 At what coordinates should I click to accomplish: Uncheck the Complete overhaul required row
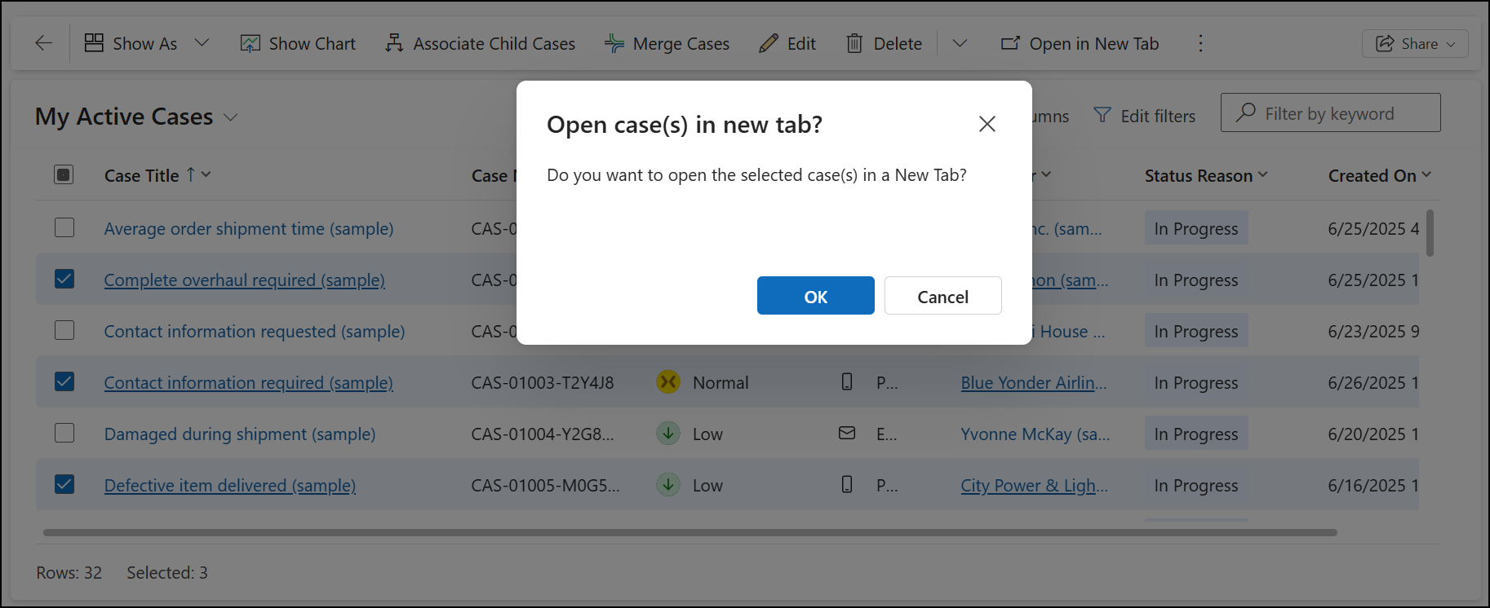point(64,279)
